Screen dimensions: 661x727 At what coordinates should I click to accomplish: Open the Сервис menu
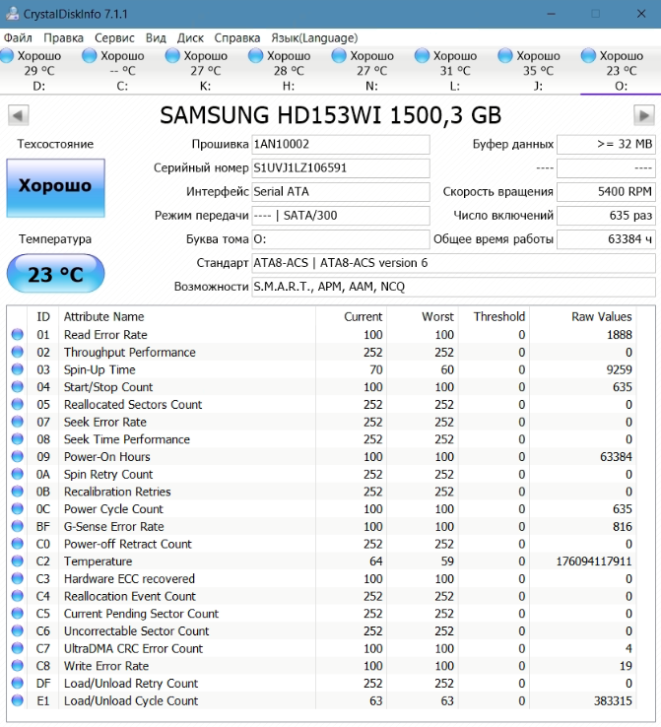(x=114, y=38)
